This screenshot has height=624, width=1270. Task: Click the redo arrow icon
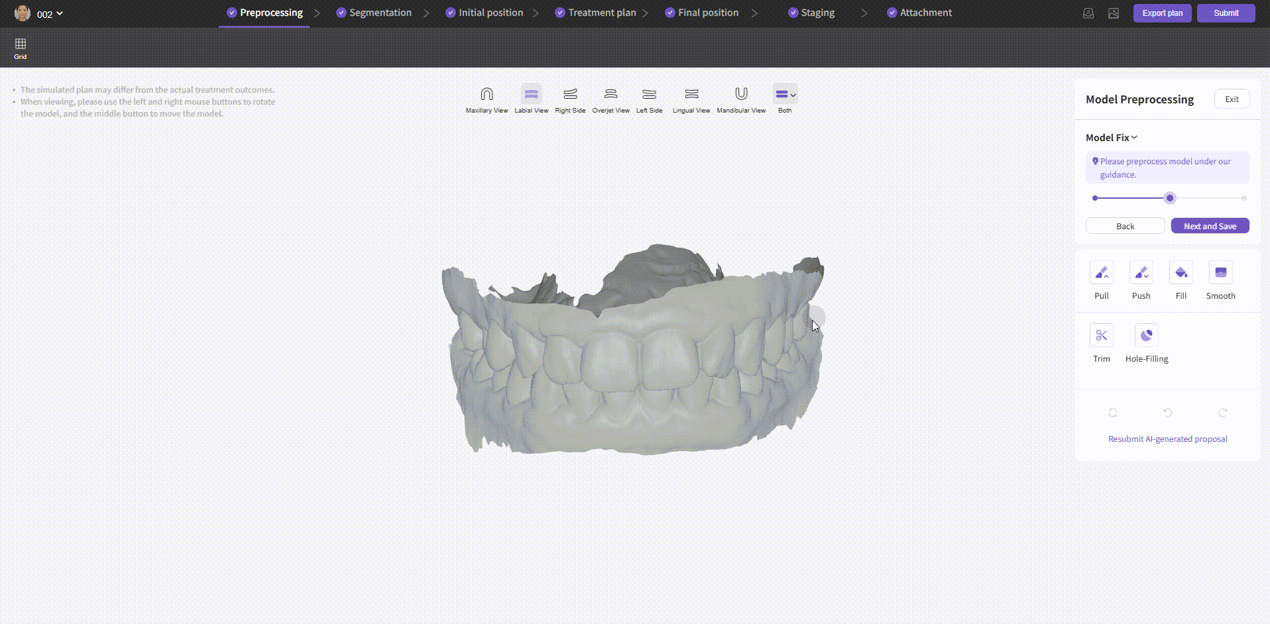coord(1223,413)
